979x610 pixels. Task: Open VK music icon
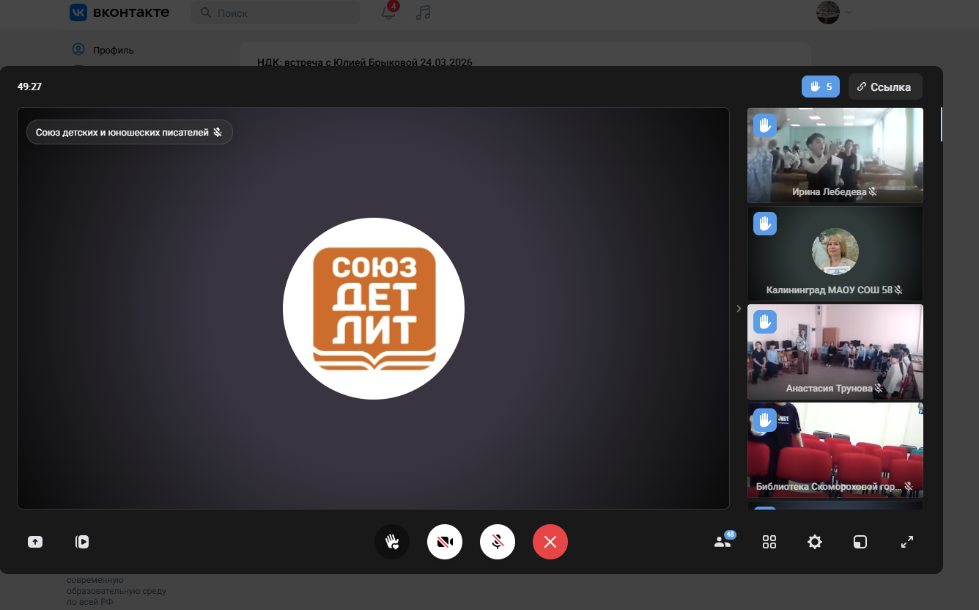[x=423, y=12]
